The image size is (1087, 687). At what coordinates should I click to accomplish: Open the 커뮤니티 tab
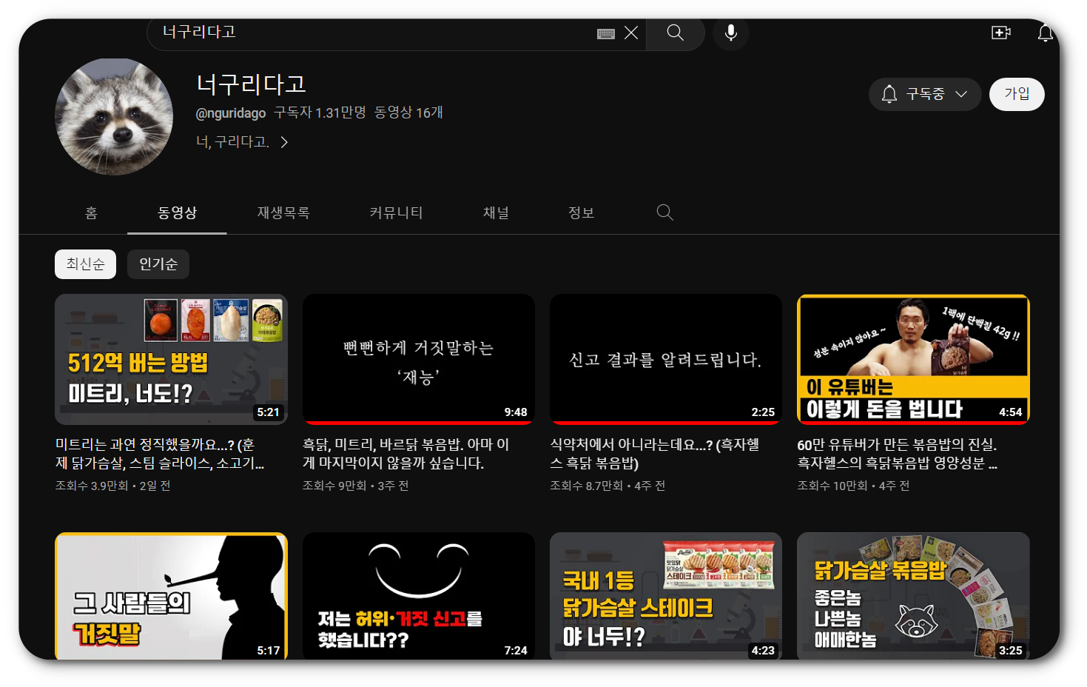click(x=396, y=212)
